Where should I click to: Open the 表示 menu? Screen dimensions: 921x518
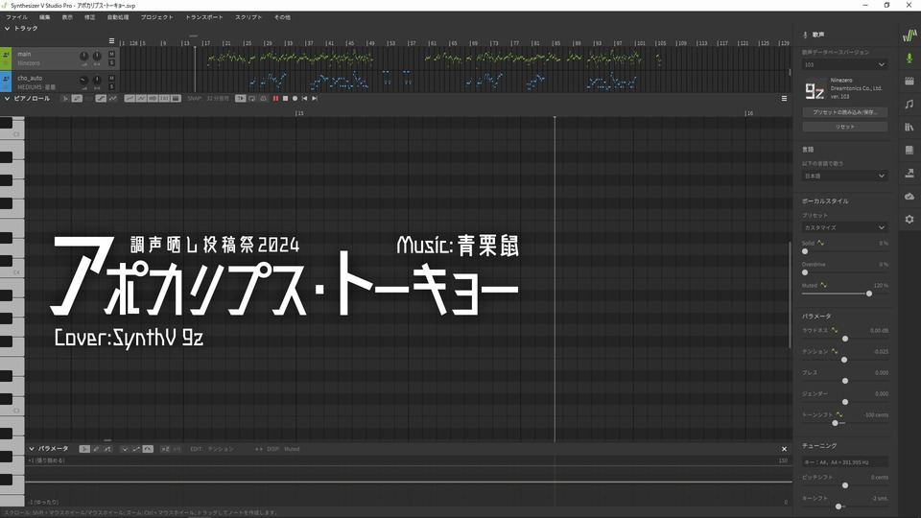67,17
